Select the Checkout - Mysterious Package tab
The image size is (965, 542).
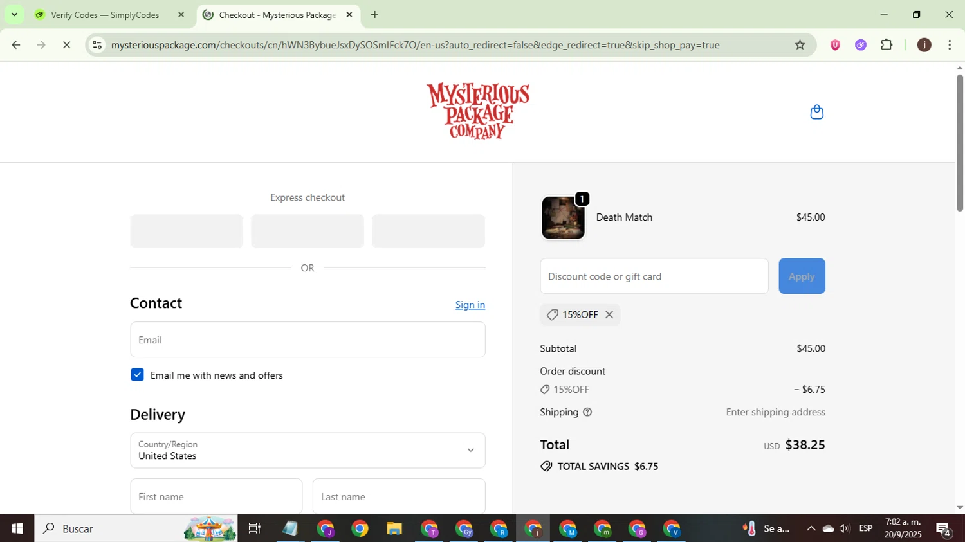tap(278, 14)
